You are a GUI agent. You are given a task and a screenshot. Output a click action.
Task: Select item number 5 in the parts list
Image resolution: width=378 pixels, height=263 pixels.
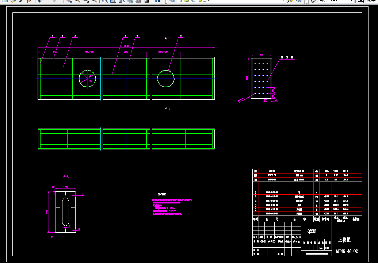[256, 197]
